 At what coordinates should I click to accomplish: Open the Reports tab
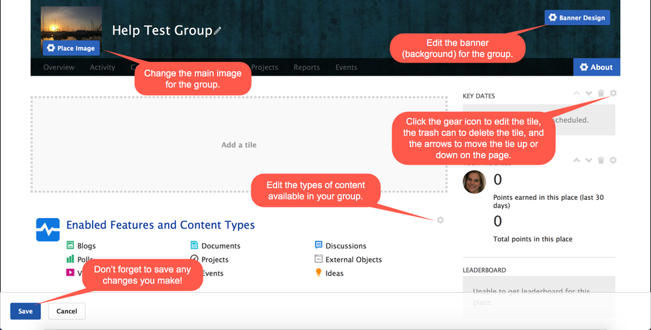tap(306, 67)
